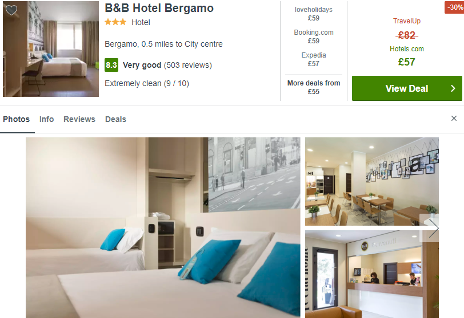Viewport: 464px width, 318px height.
Task: Open the breakfast room photo
Action: 371,181
